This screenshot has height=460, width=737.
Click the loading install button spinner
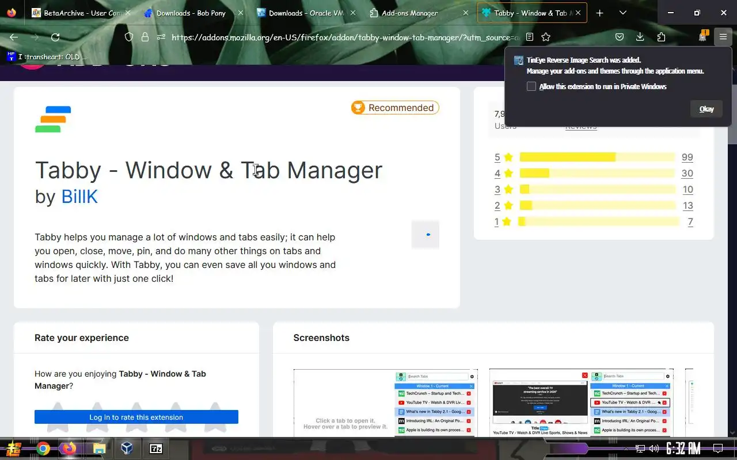point(426,235)
